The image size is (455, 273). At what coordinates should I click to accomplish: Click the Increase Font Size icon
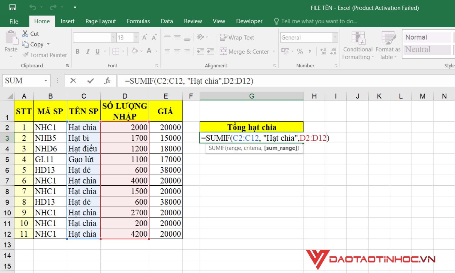pyautogui.click(x=145, y=37)
